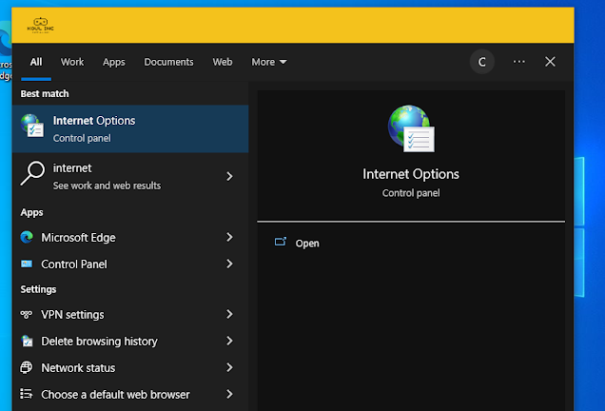Viewport: 605px width, 411px height.
Task: Open Microsoft Edge from Apps list
Action: (130, 237)
